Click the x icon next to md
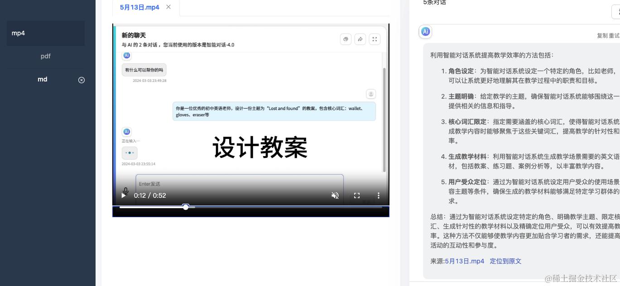This screenshot has height=286, width=620. coord(82,80)
